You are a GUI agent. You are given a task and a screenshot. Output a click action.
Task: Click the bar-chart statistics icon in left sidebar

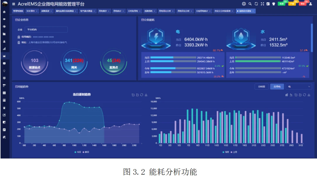(4, 49)
